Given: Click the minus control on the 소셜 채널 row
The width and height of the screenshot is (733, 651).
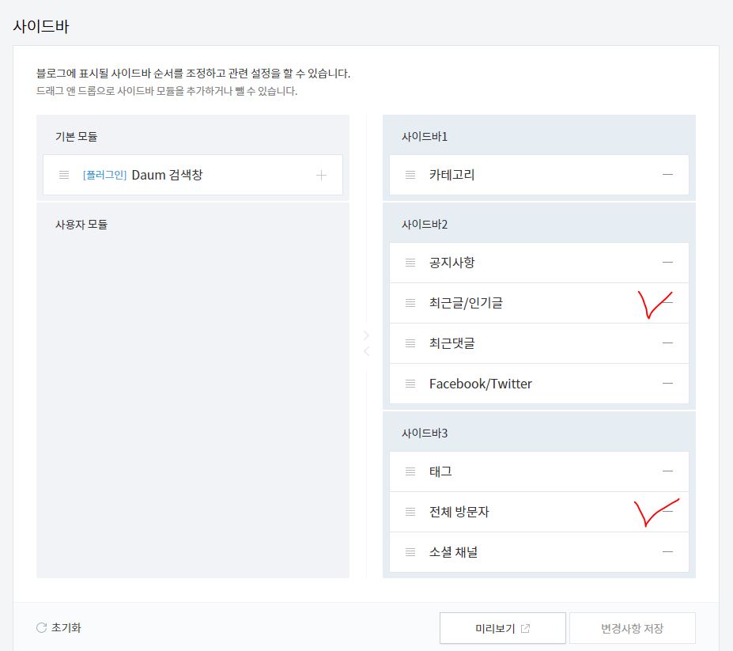Looking at the screenshot, I should click(667, 552).
